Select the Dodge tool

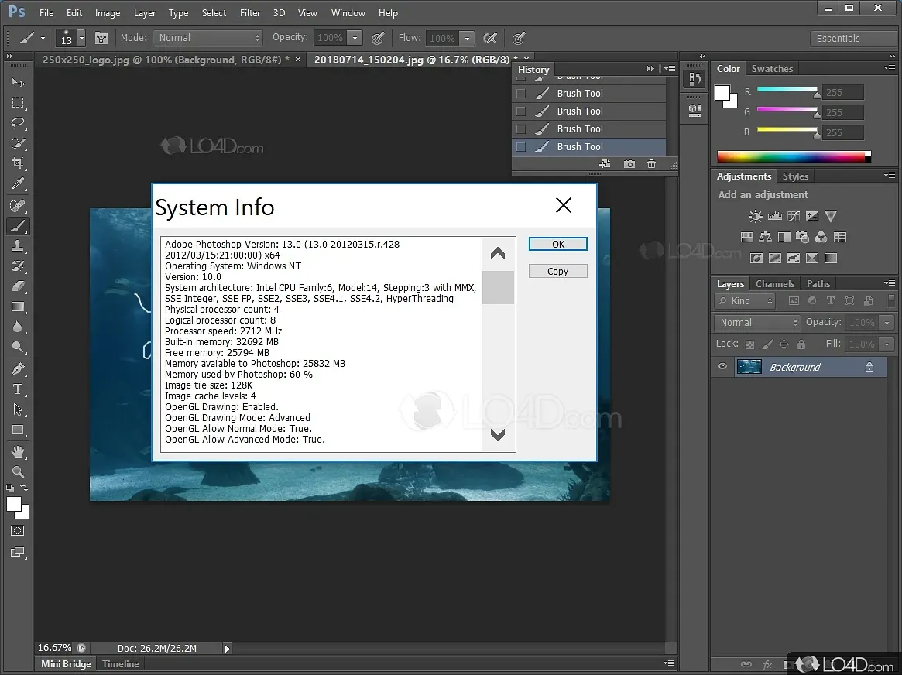tap(18, 347)
